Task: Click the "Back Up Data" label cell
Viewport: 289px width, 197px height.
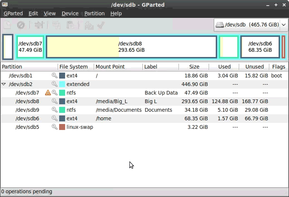Action: click(x=161, y=93)
